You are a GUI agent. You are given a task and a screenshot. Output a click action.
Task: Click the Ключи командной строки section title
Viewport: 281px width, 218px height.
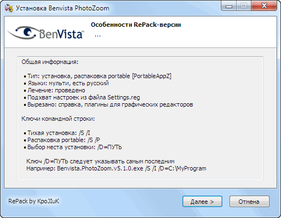pos(58,119)
